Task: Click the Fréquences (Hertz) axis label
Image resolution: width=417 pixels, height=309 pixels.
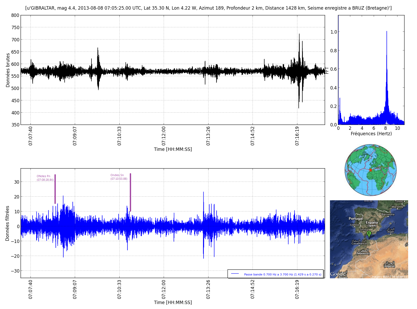Action: coord(371,134)
